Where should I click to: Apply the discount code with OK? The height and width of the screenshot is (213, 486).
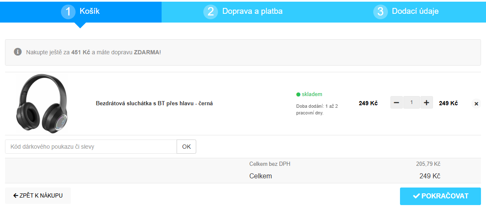click(186, 147)
